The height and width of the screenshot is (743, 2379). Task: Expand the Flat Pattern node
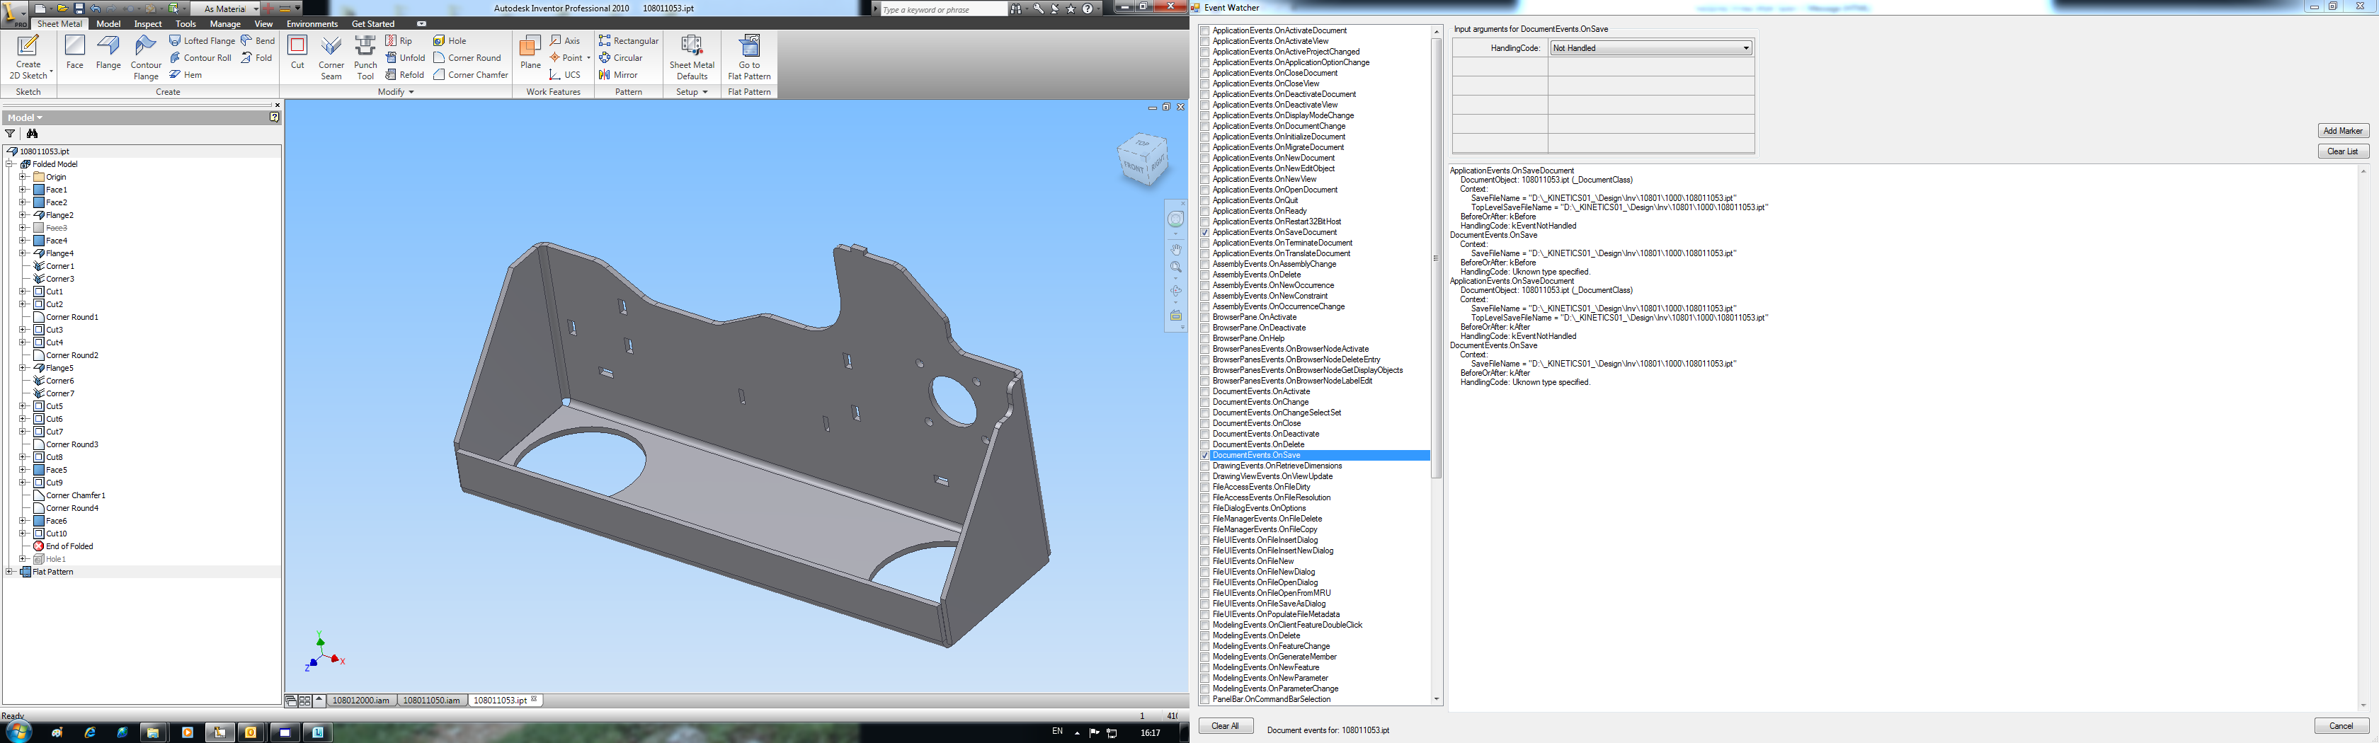click(x=10, y=572)
